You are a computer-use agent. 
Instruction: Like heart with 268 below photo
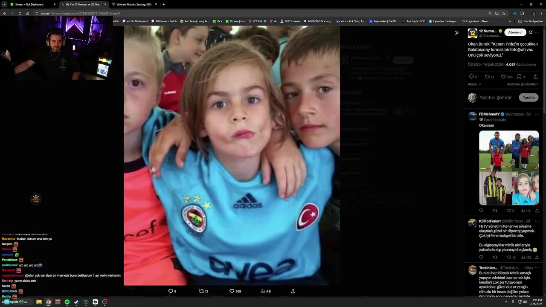[232, 291]
